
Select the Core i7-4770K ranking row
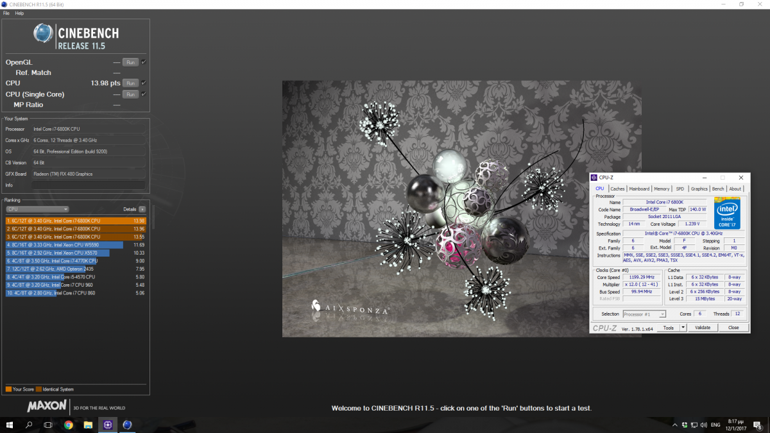76,260
